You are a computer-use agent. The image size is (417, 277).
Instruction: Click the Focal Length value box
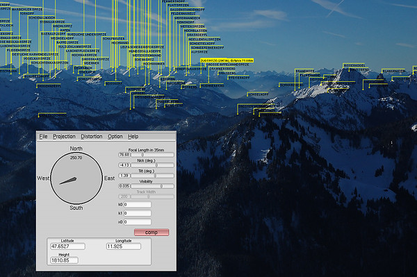[x=124, y=155]
